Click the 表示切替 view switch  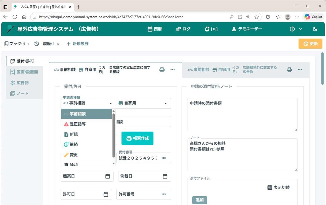278,187
